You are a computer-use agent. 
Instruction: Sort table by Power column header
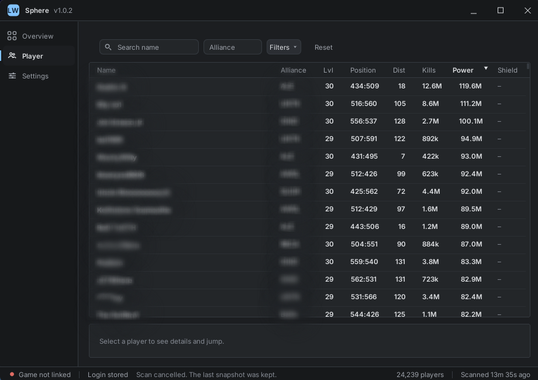click(x=463, y=70)
